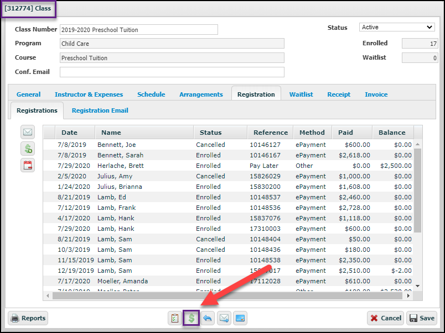
Task: Select the Moeller, Amanda row
Action: tap(229, 281)
